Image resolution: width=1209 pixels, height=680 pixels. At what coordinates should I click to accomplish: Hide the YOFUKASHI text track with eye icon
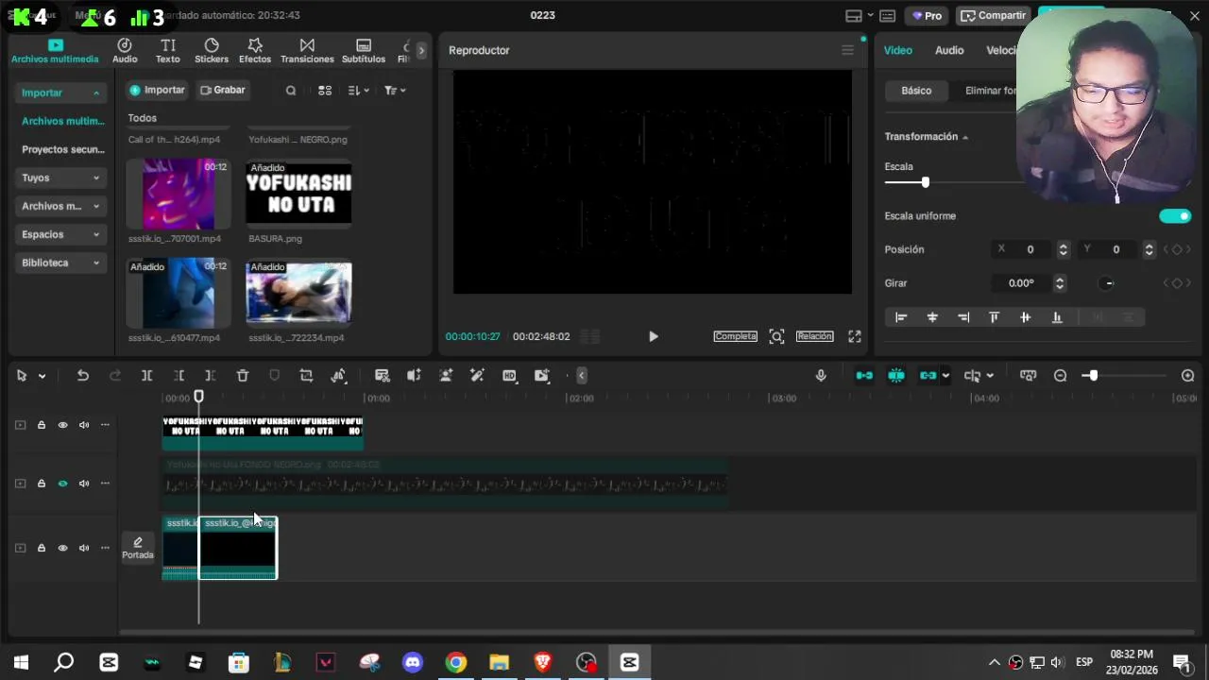tap(62, 425)
